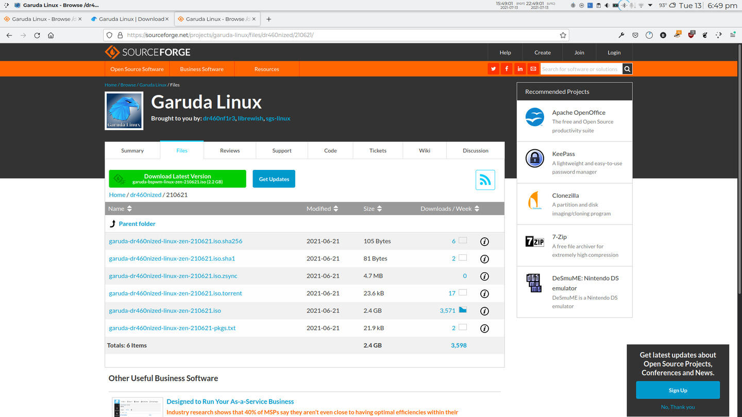This screenshot has height=417, width=742.
Task: Open the system tray volume icon
Action: coord(606,5)
